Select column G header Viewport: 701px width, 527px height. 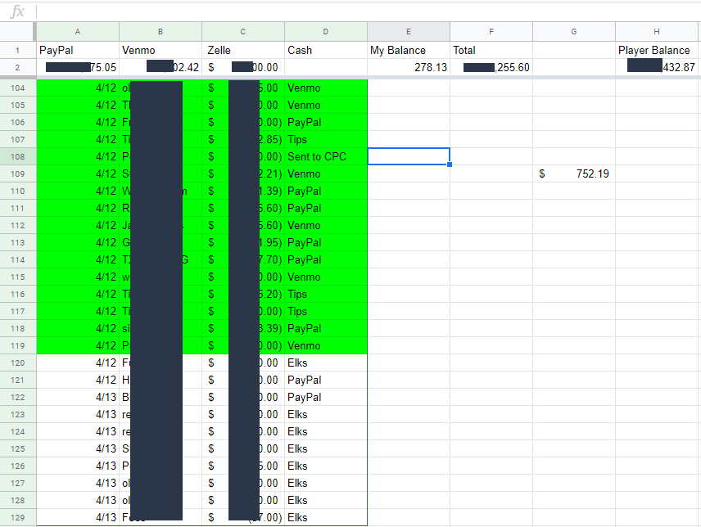click(573, 32)
